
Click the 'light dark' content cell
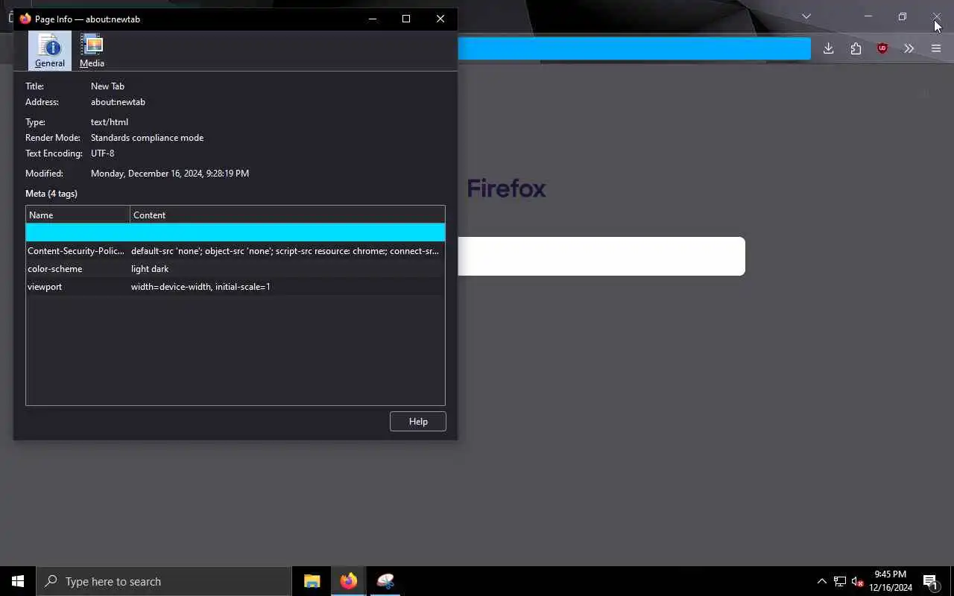click(x=150, y=269)
